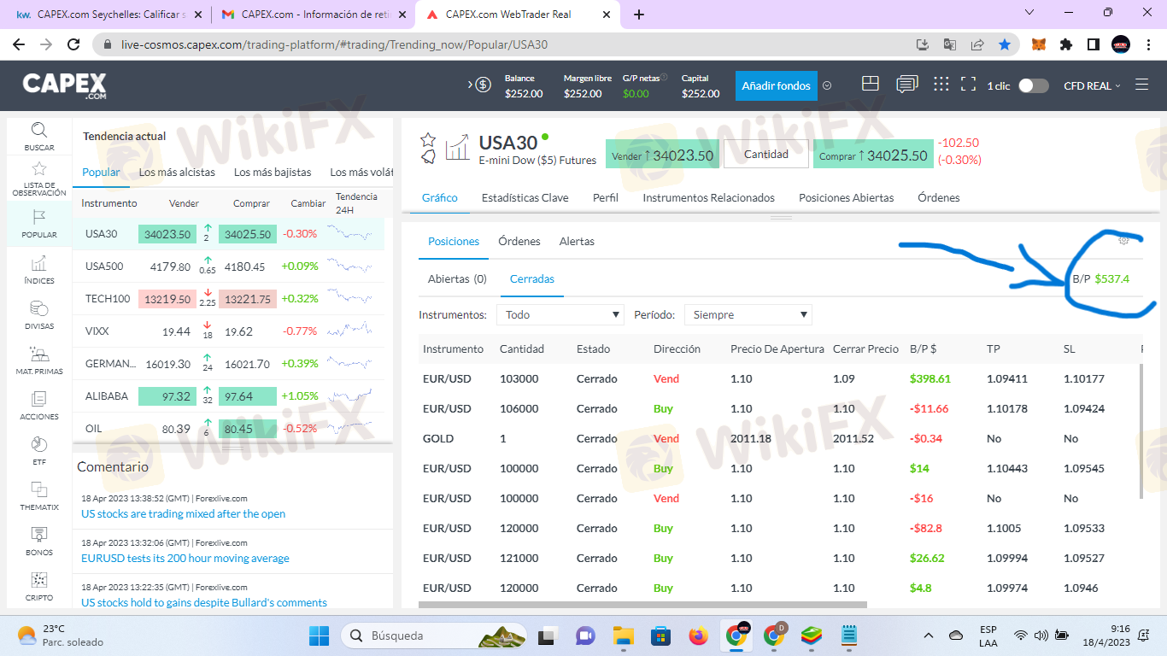The image size is (1167, 656).
Task: Toggle the 1 clic trading switch
Action: [1033, 85]
